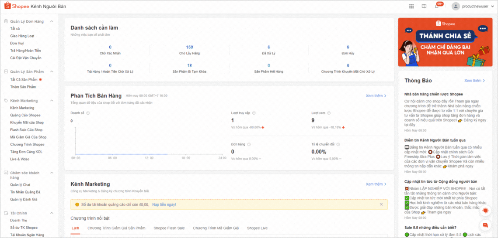Collapse the Quản Lý Đơn Hàng section
The image size is (498, 238).
tap(52, 21)
